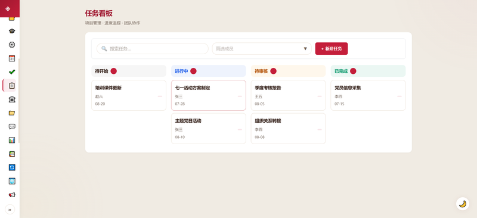This screenshot has height=218, width=477.
Task: Open the 培训课件更新 task card
Action: click(x=129, y=95)
